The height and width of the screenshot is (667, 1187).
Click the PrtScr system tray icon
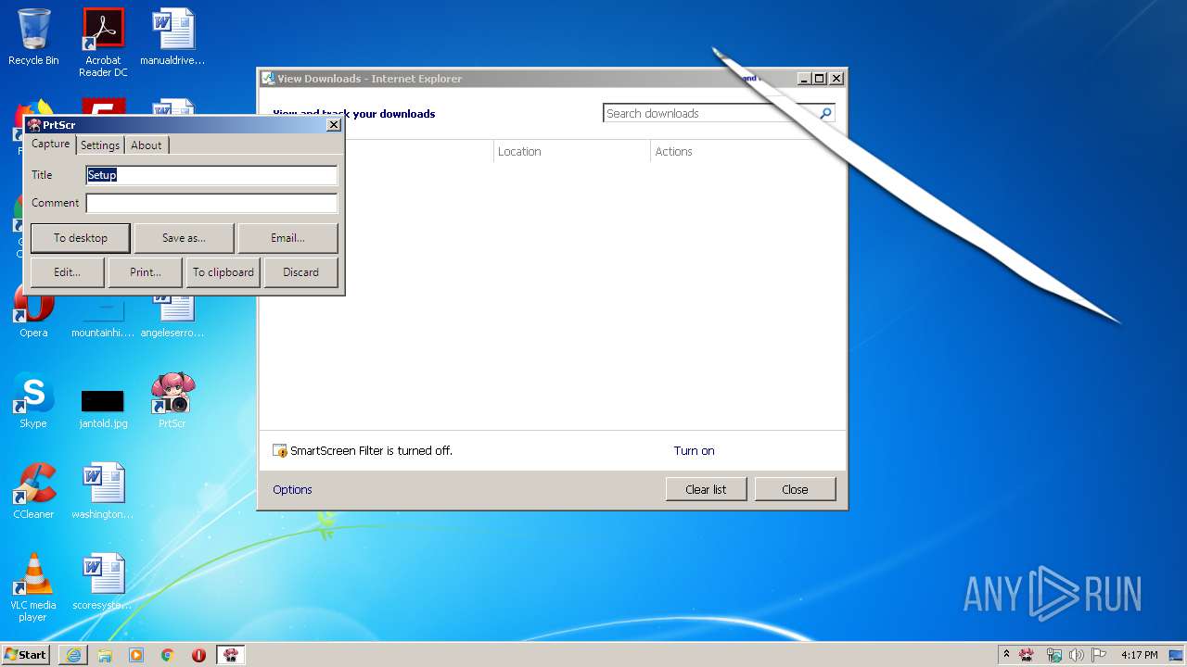(1027, 655)
